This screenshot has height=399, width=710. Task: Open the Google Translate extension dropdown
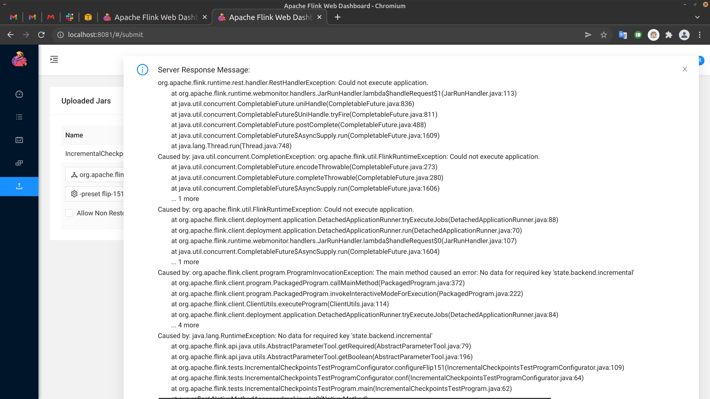point(623,35)
